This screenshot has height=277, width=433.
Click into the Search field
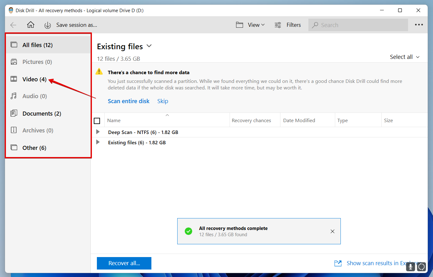358,25
